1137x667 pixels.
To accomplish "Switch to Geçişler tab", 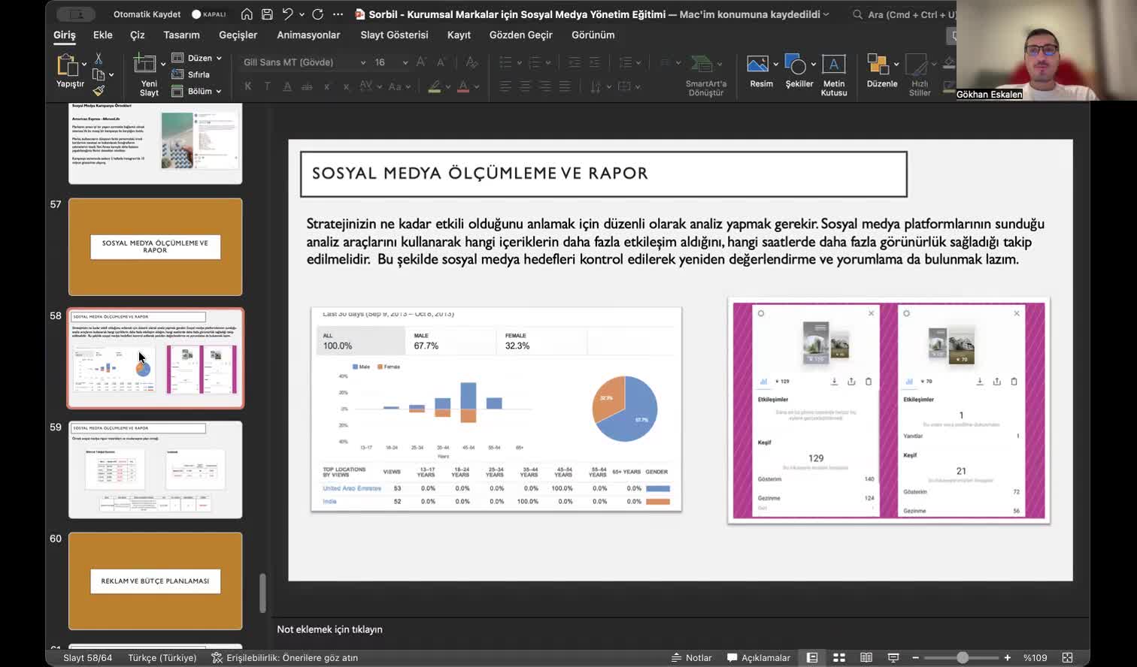I will tap(238, 35).
